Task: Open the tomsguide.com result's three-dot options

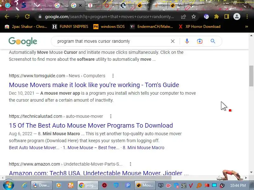Action: point(113,76)
